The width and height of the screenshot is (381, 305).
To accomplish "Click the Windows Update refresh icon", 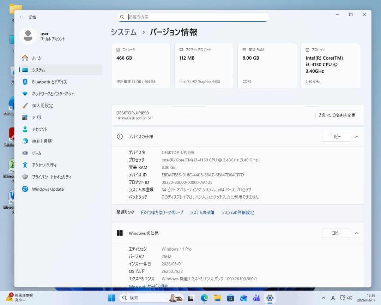I will pos(25,189).
